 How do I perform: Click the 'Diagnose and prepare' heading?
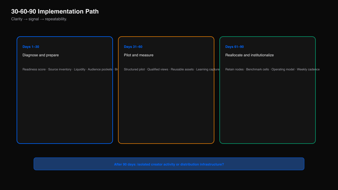click(41, 55)
